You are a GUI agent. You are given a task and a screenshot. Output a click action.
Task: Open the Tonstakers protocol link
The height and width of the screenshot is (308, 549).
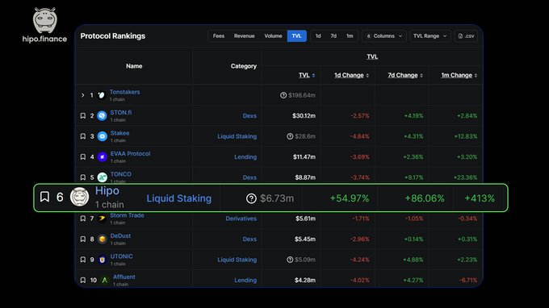pyautogui.click(x=124, y=92)
